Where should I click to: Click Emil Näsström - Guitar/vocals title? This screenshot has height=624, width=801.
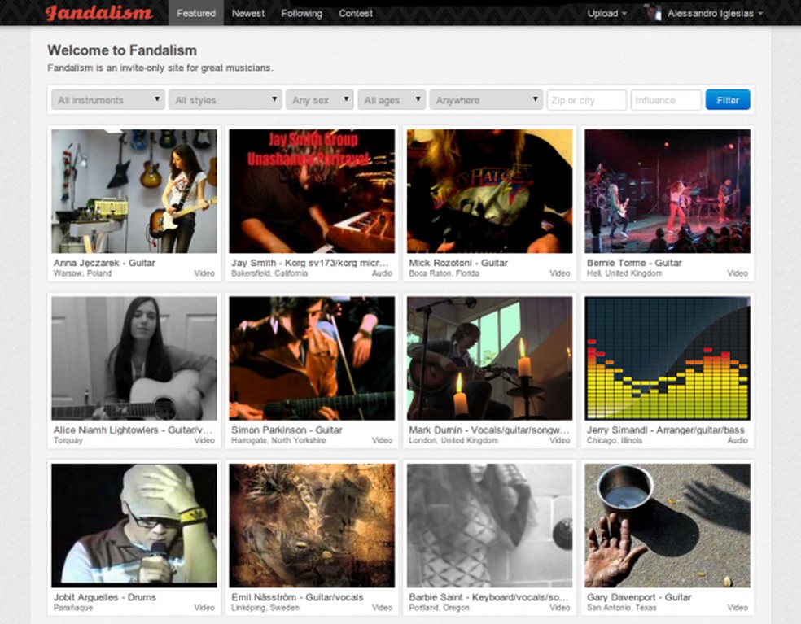tap(297, 597)
